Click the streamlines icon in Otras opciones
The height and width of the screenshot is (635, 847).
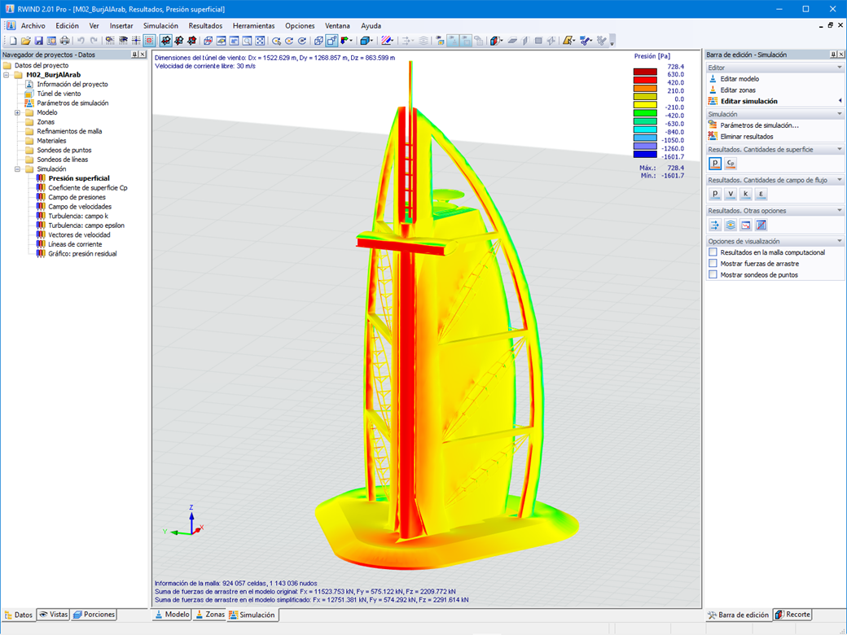pos(730,225)
